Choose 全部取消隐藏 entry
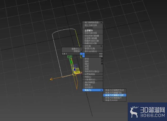This screenshot has height=121, width=167. coord(93,38)
